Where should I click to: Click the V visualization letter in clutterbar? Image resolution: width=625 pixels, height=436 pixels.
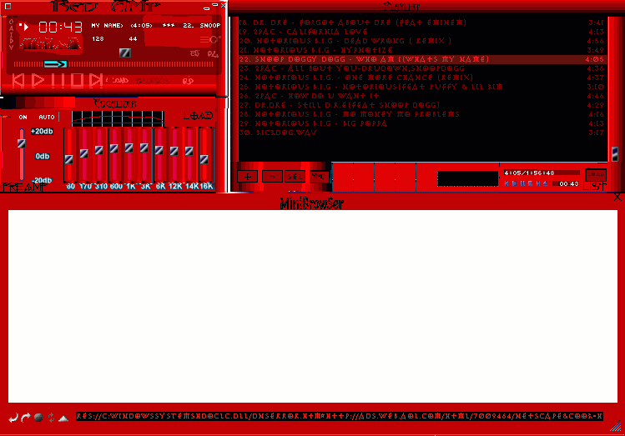[11, 48]
